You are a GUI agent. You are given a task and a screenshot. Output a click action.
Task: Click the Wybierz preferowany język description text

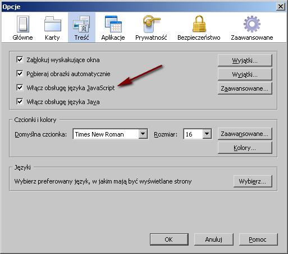(103, 181)
